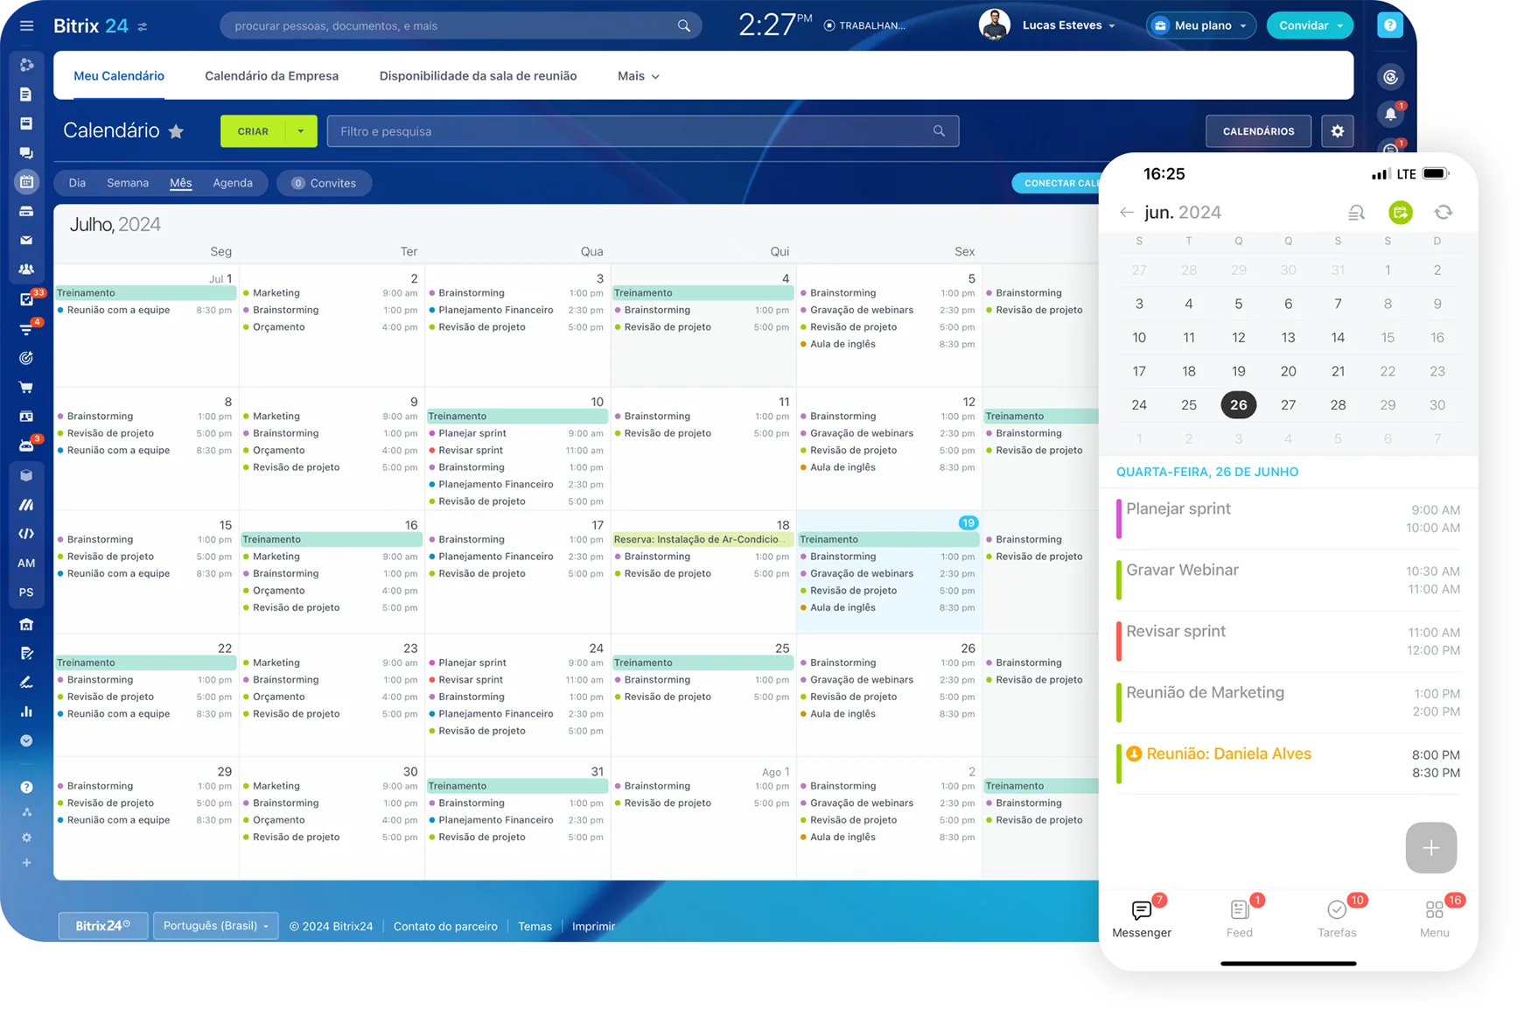Screen dimensions: 1524x1017
Task: Open the hamburger menu in sidebar
Action: coord(26,25)
